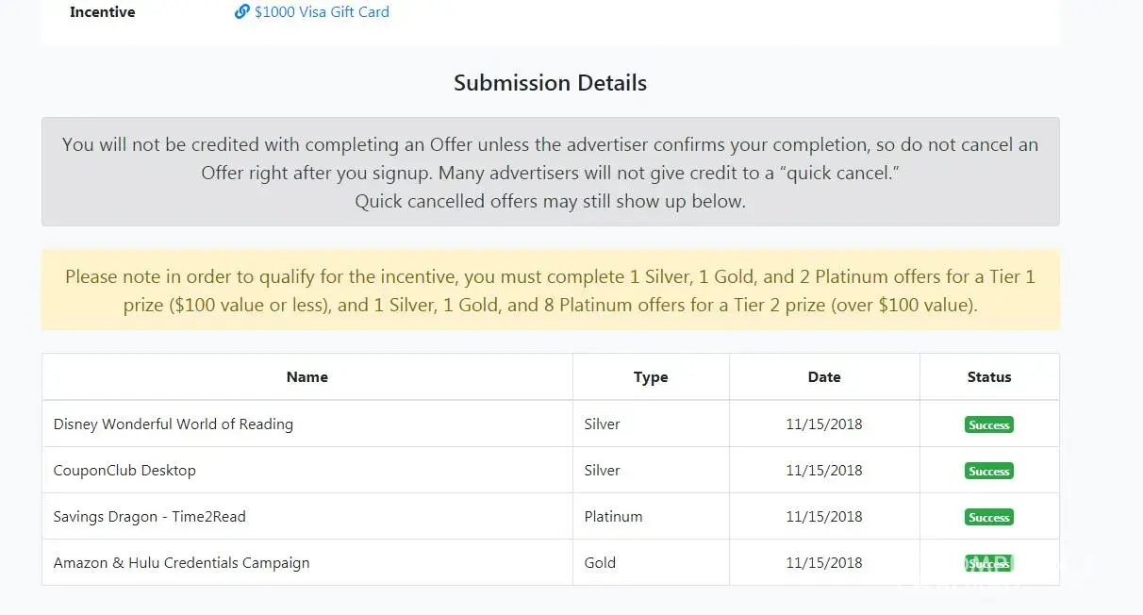Viewport: 1143px width, 615px height.
Task: Select the Amazon & Hulu Credentials Campaign offer
Action: pos(182,563)
